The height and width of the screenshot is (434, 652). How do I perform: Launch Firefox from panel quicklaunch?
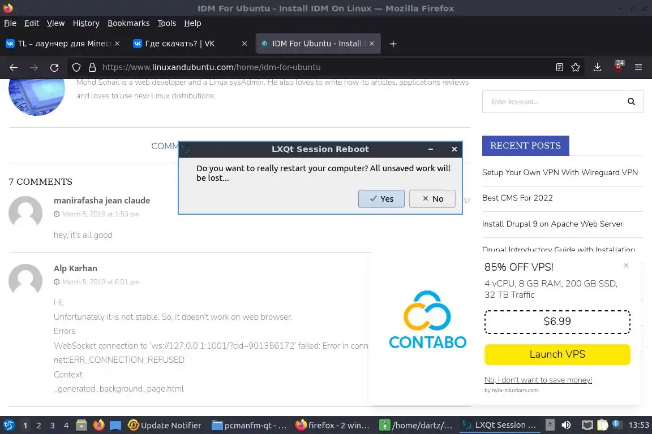98,425
